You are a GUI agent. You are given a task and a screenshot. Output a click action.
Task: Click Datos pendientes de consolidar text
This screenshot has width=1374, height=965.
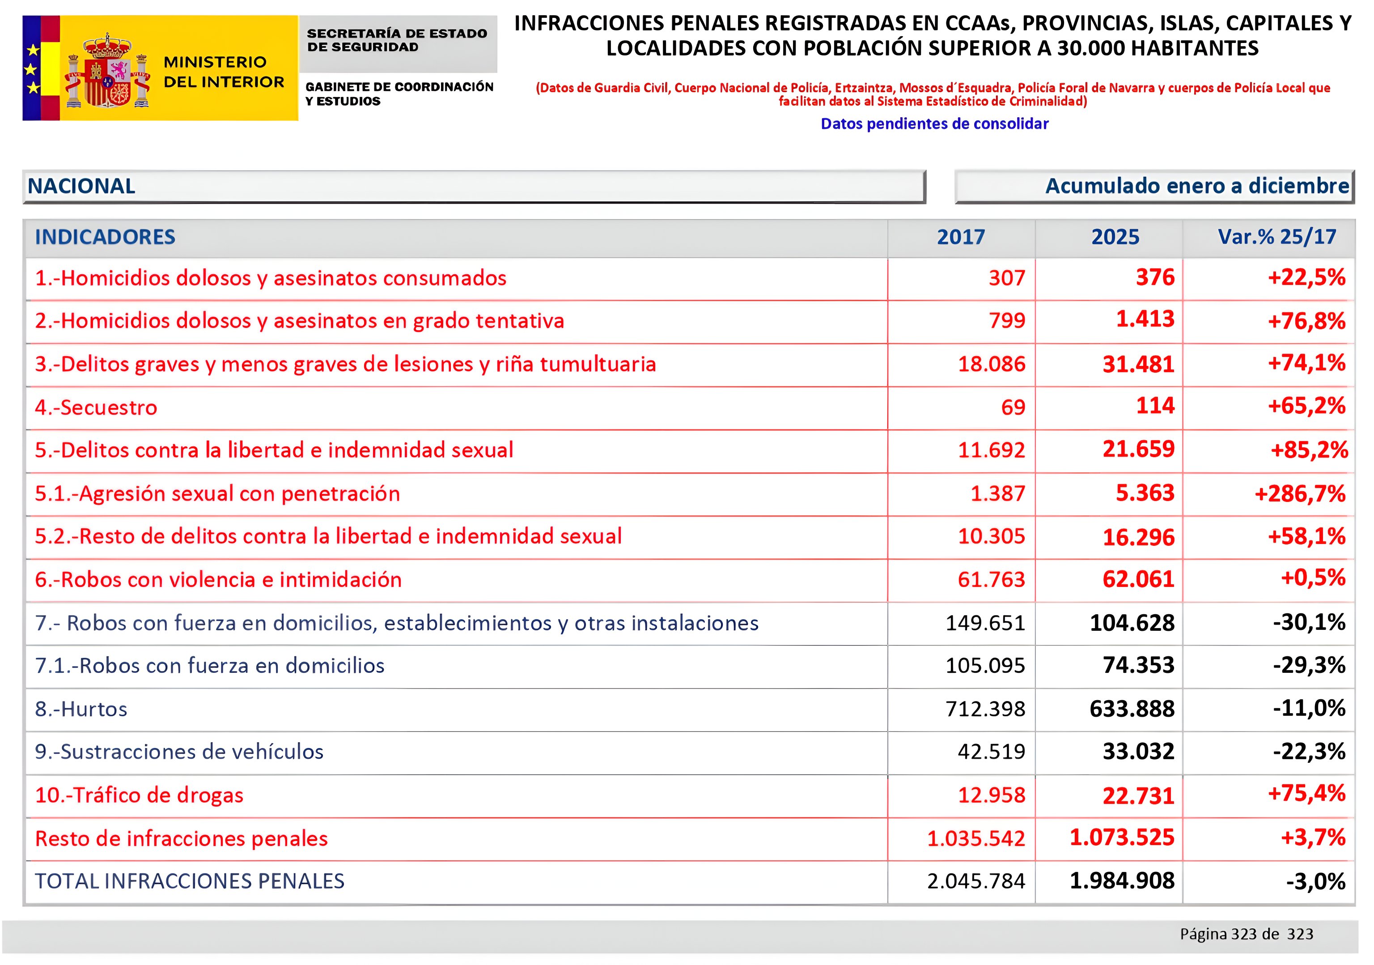(934, 124)
